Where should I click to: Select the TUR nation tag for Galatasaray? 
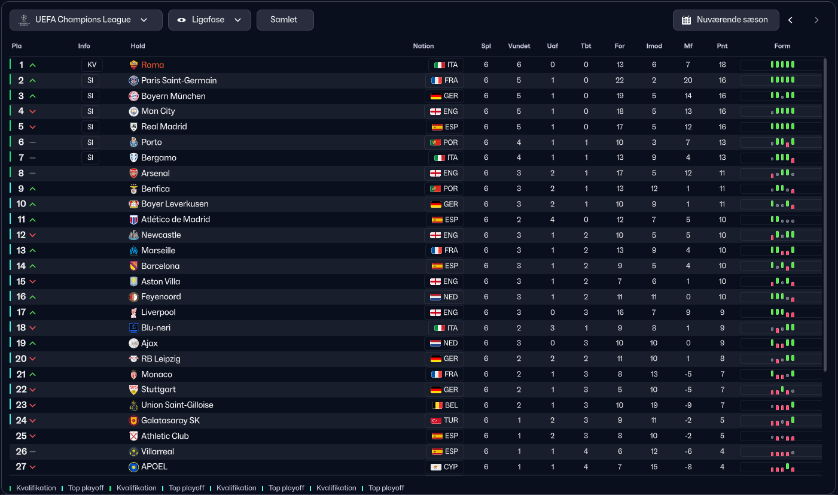pyautogui.click(x=444, y=421)
